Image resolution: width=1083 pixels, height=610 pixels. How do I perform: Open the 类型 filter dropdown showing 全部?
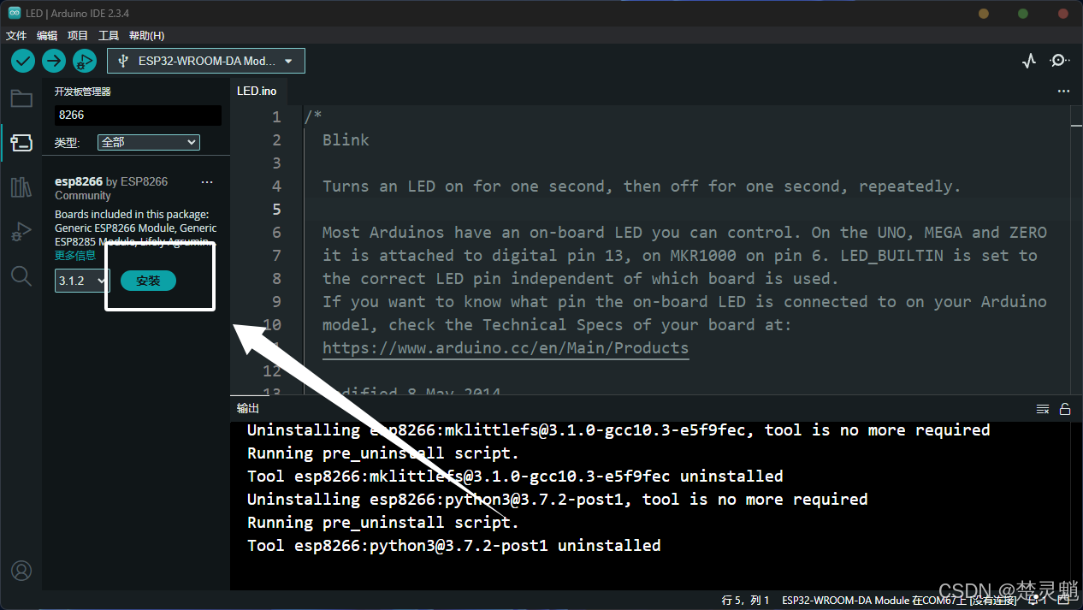(x=149, y=142)
